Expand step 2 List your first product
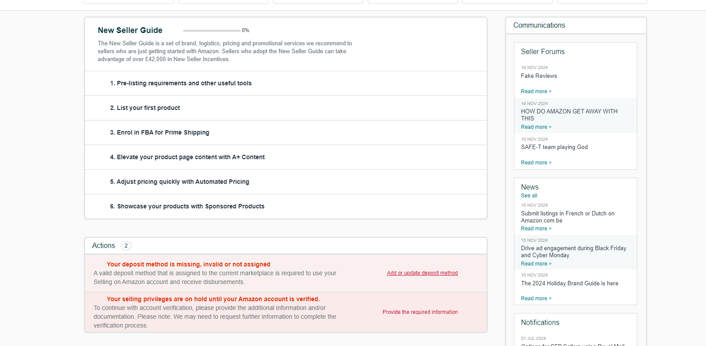Screen dimensions: 706x346 click(286, 108)
